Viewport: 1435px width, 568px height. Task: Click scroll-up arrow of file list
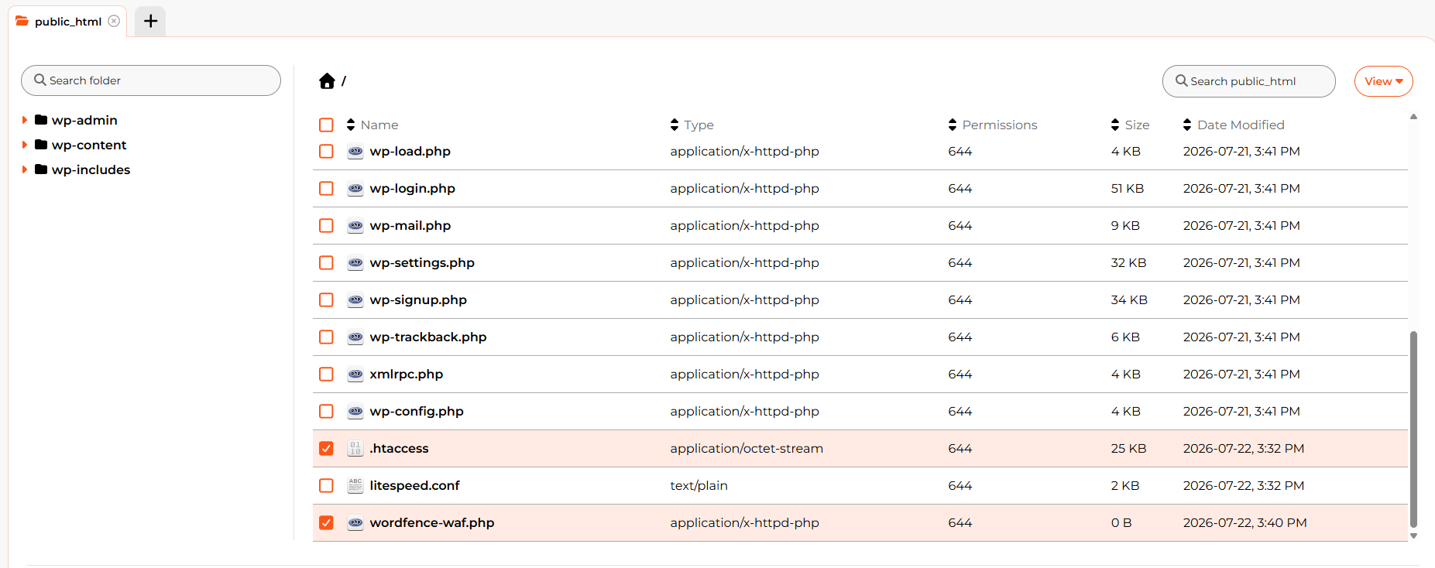tap(1413, 117)
